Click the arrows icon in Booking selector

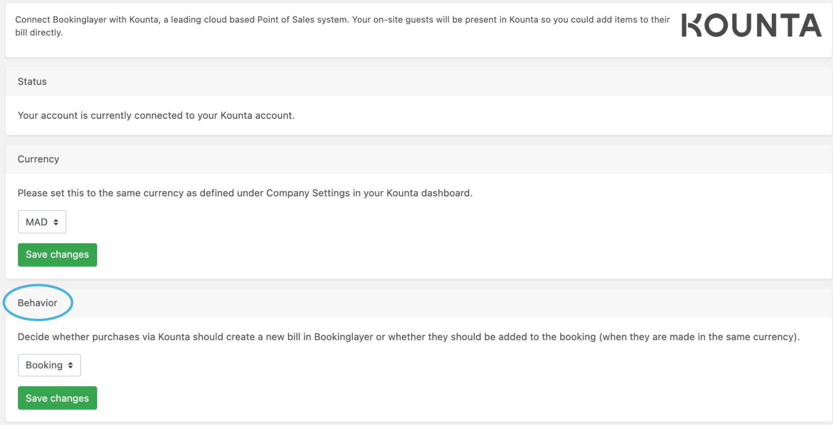point(70,365)
